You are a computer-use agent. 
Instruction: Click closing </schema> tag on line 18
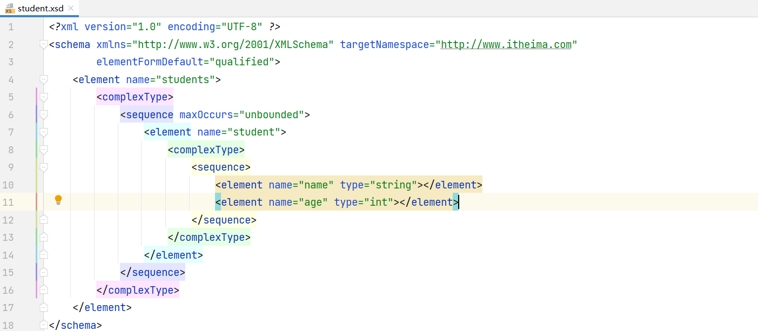point(75,325)
